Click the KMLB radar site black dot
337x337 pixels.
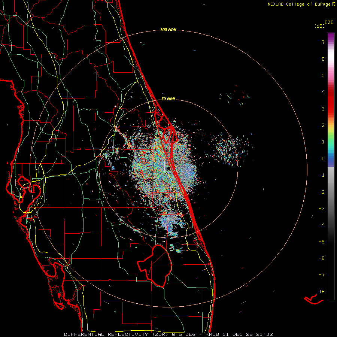point(168,168)
